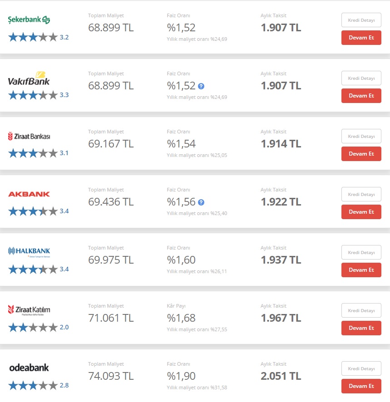Open Kredi Detayı for Ziraat Bankası
The height and width of the screenshot is (402, 390).
(361, 136)
